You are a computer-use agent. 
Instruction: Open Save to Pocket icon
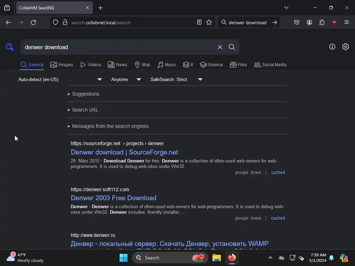tap(297, 22)
